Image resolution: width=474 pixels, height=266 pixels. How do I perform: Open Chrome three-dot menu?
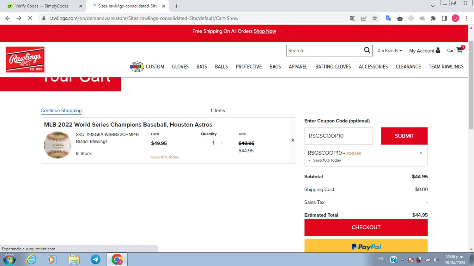[x=467, y=18]
